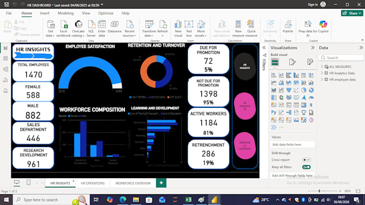Open Get more visuals ellipsis

(281, 128)
